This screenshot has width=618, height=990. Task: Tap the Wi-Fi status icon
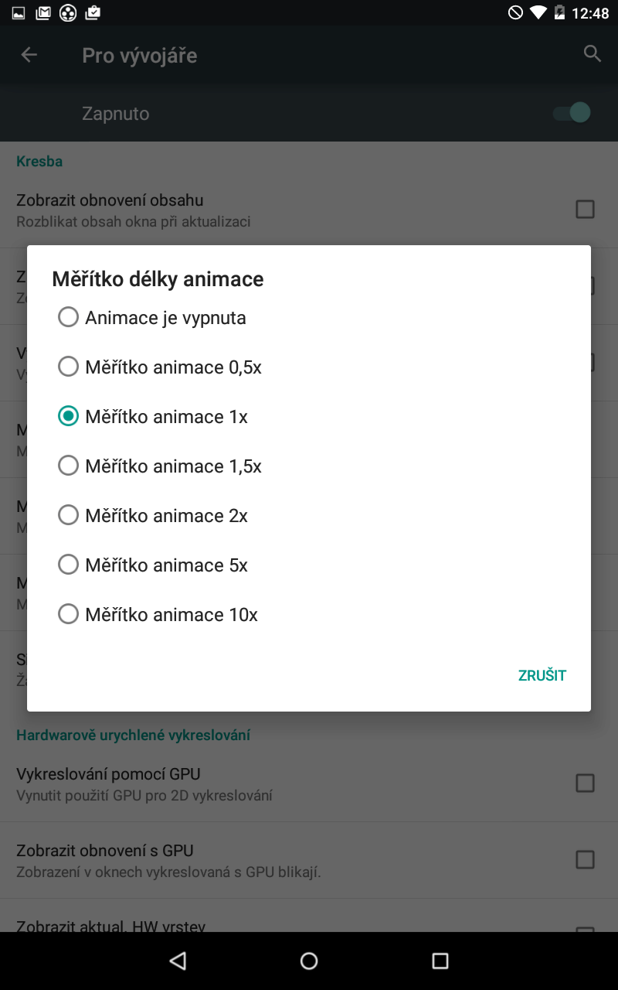538,12
